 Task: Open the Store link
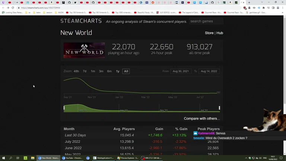click(209, 33)
